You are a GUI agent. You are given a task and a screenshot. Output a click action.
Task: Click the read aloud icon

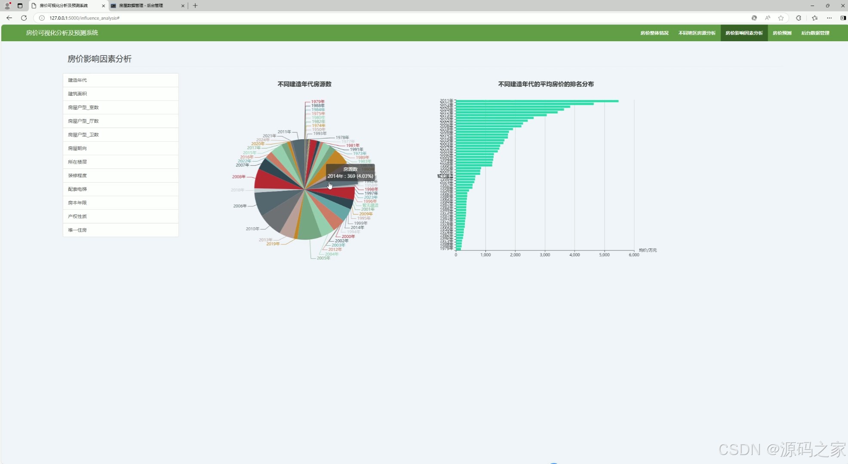768,18
